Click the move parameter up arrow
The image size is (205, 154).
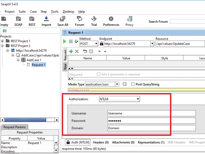(105, 51)
